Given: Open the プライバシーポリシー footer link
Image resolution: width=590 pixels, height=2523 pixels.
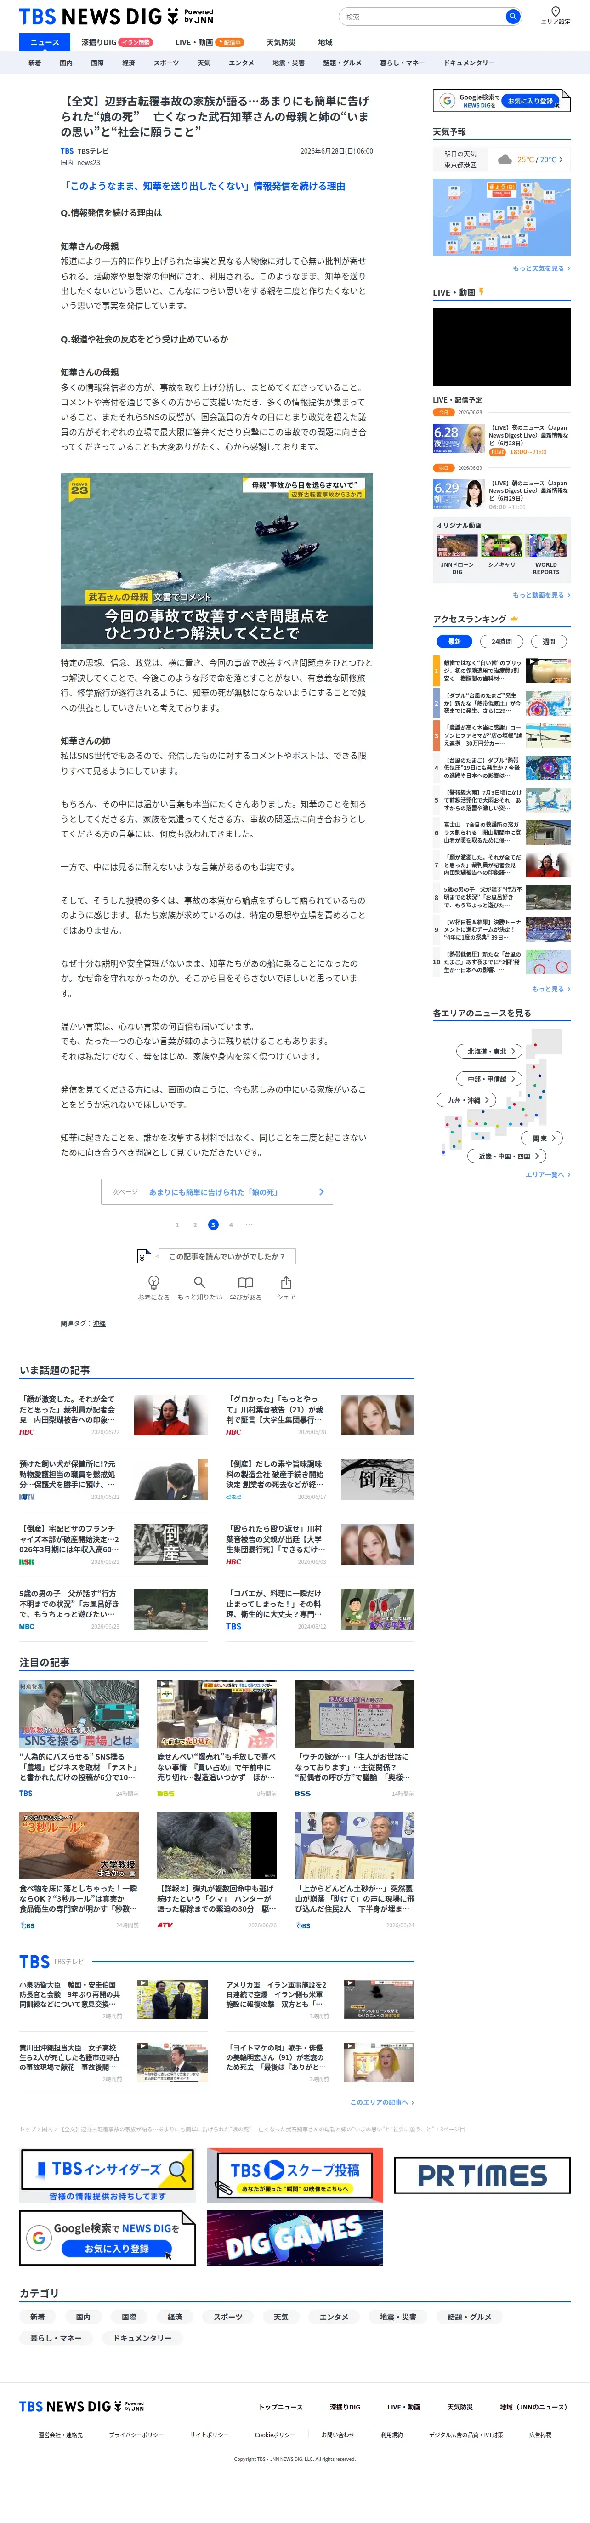Looking at the screenshot, I should [136, 2435].
